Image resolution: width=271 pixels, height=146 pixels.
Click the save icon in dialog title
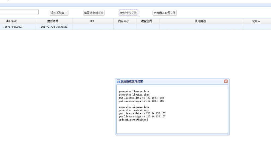118,81
